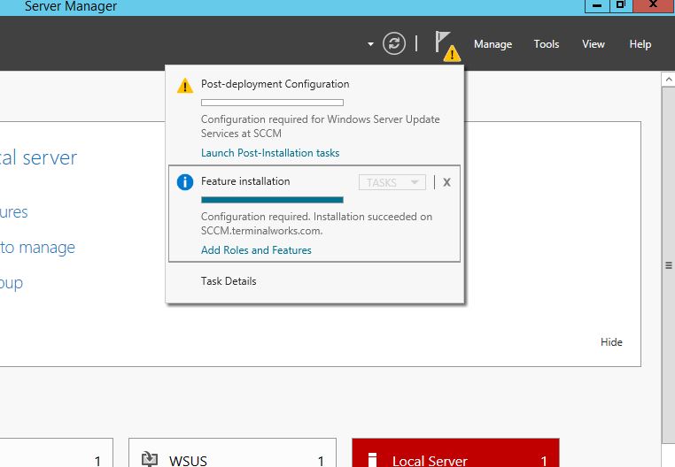This screenshot has height=467, width=675.
Task: Click Hide in the welcome panel
Action: (611, 342)
